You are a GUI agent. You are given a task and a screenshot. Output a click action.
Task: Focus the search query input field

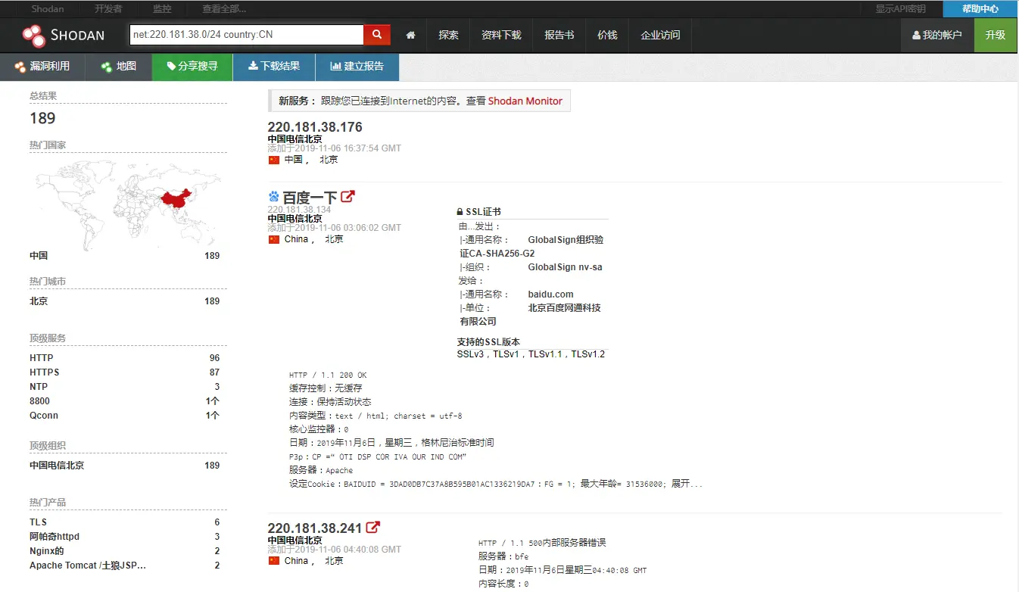(247, 35)
